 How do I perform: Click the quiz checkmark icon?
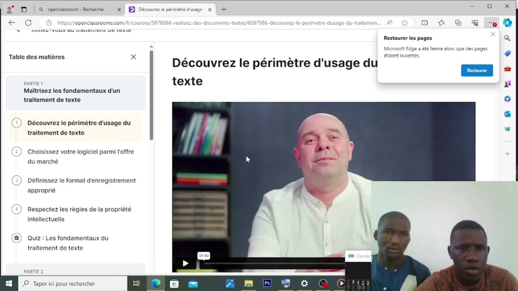tap(17, 238)
